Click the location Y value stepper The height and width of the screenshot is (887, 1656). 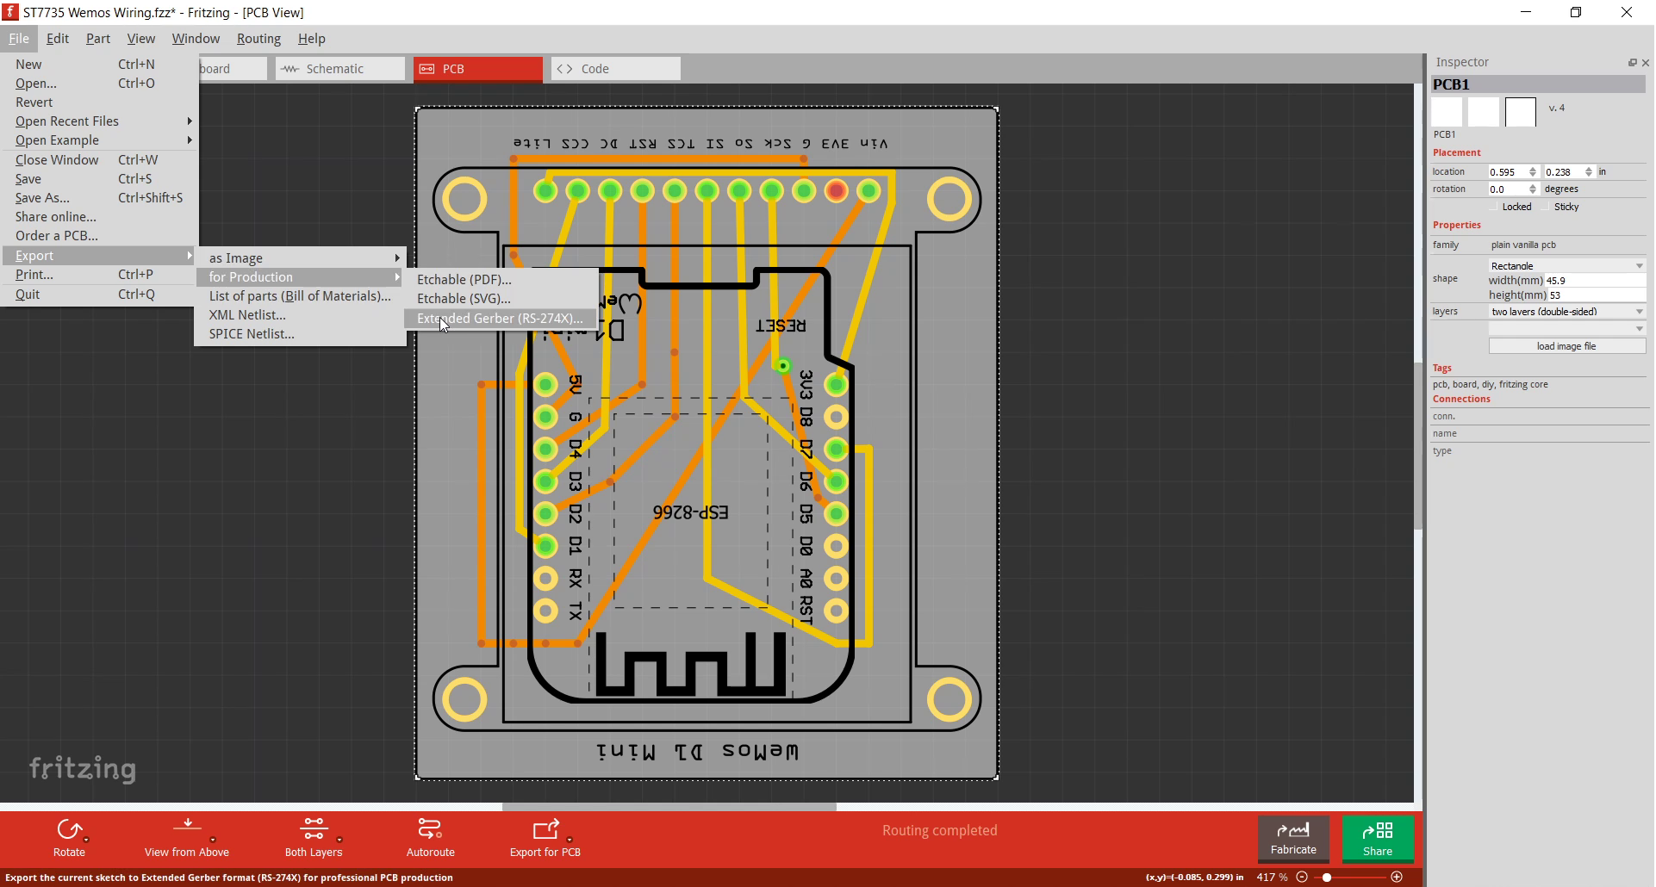(x=1589, y=172)
